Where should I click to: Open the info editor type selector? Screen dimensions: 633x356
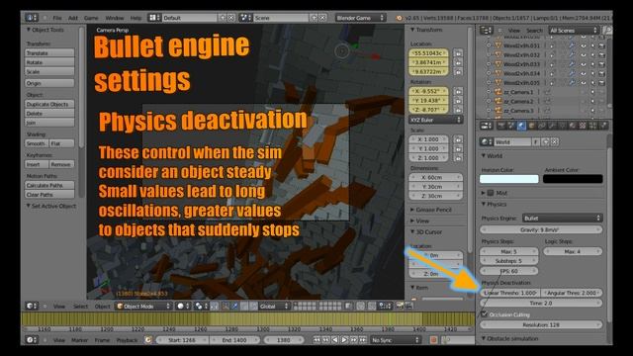pyautogui.click(x=32, y=18)
